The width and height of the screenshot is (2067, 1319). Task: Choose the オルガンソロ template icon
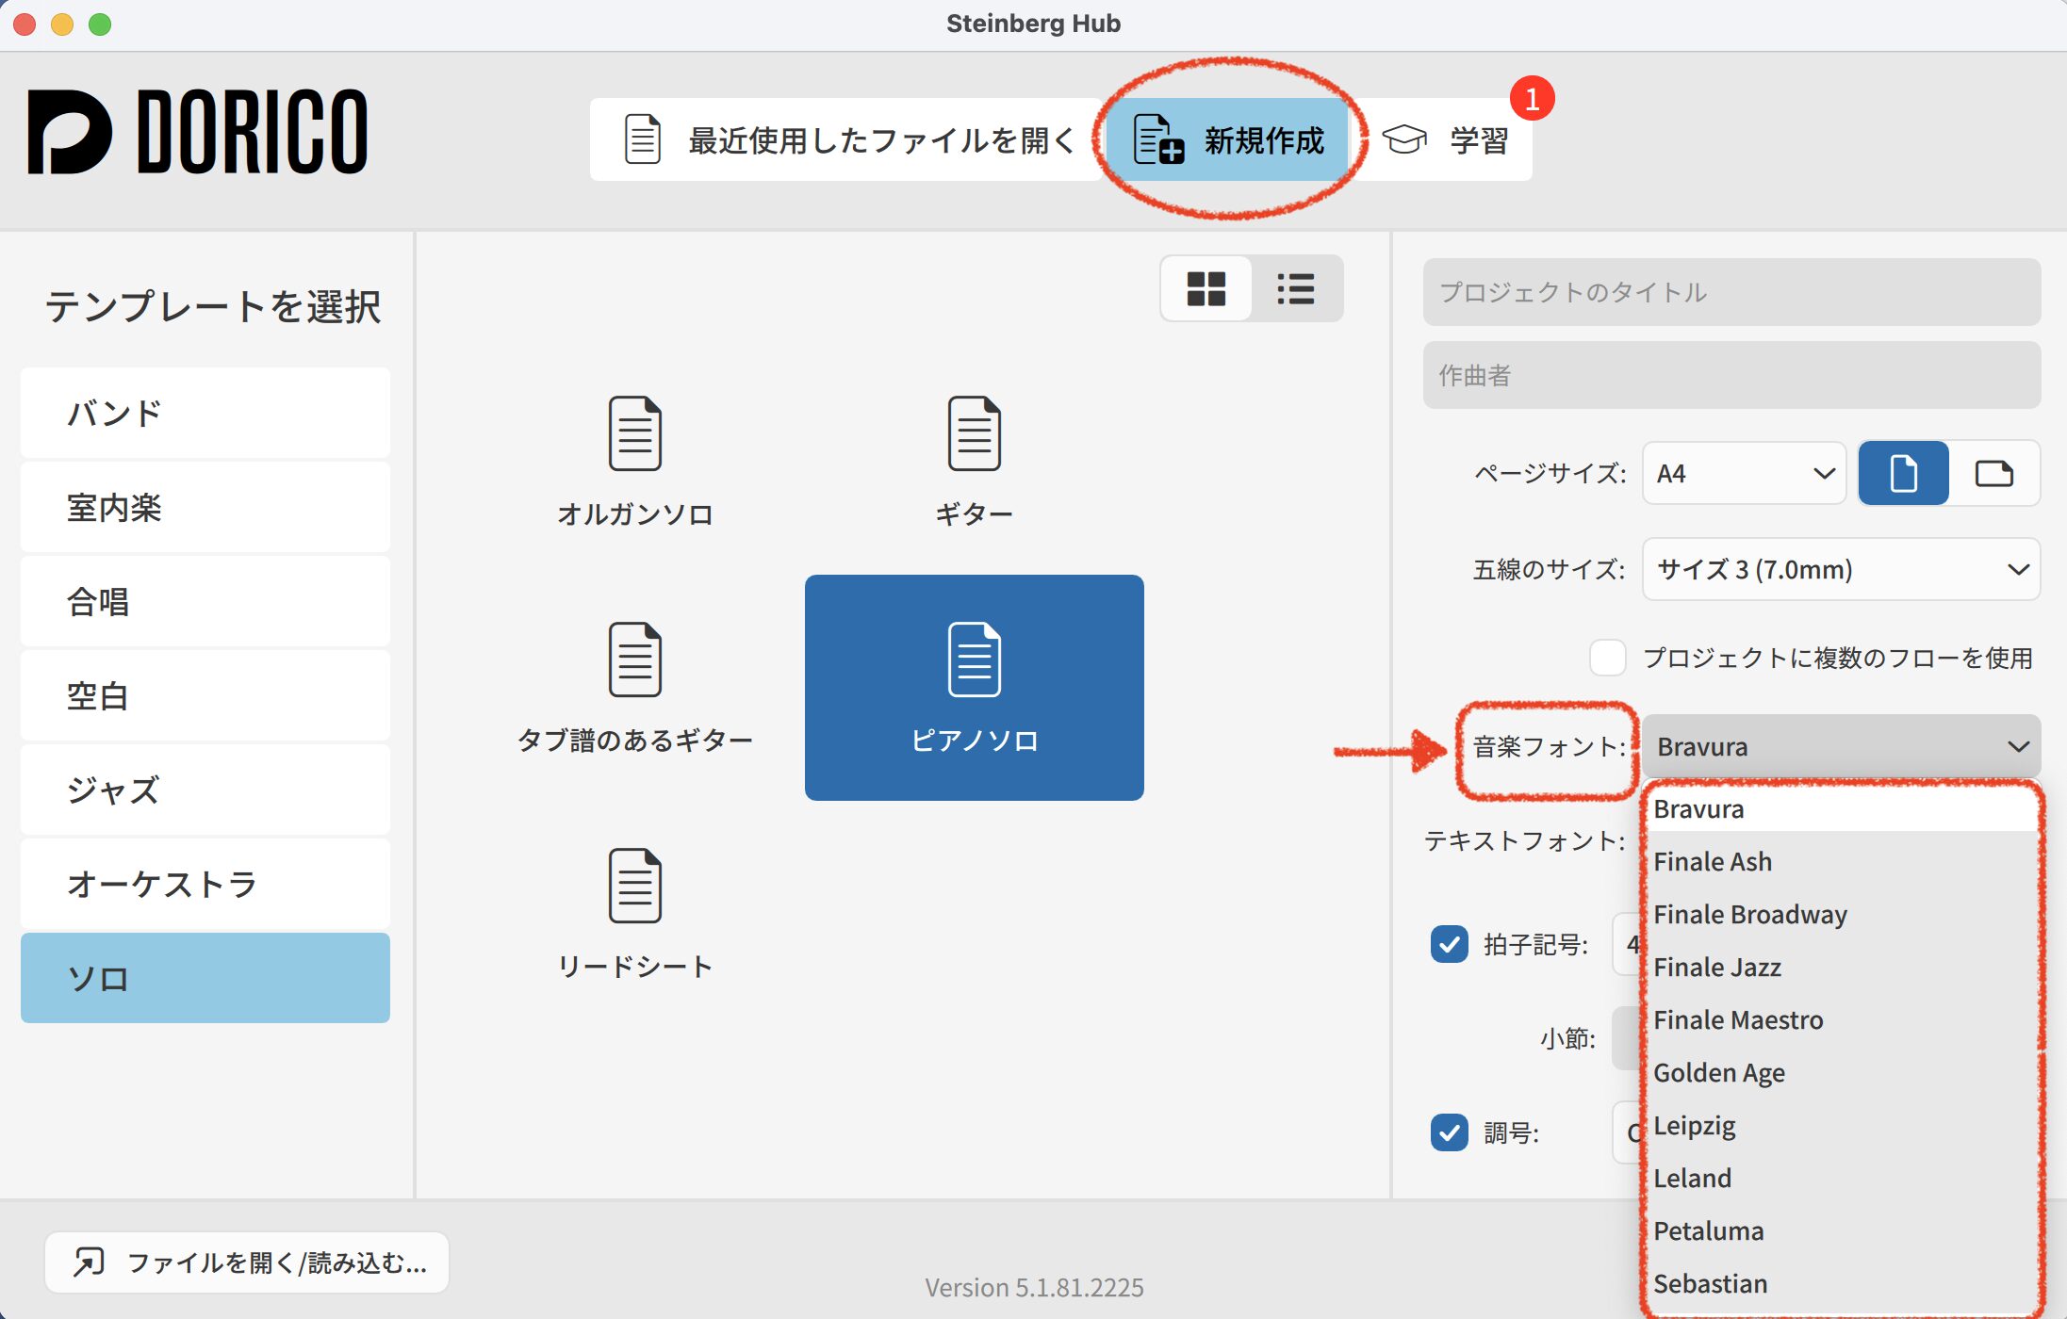click(x=634, y=433)
